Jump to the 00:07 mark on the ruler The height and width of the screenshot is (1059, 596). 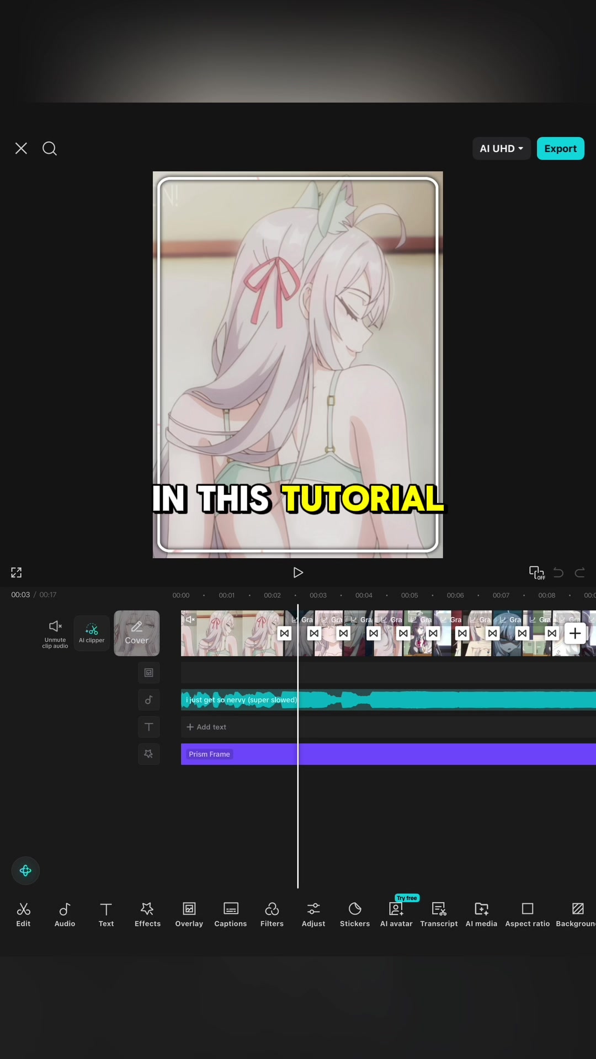(501, 595)
